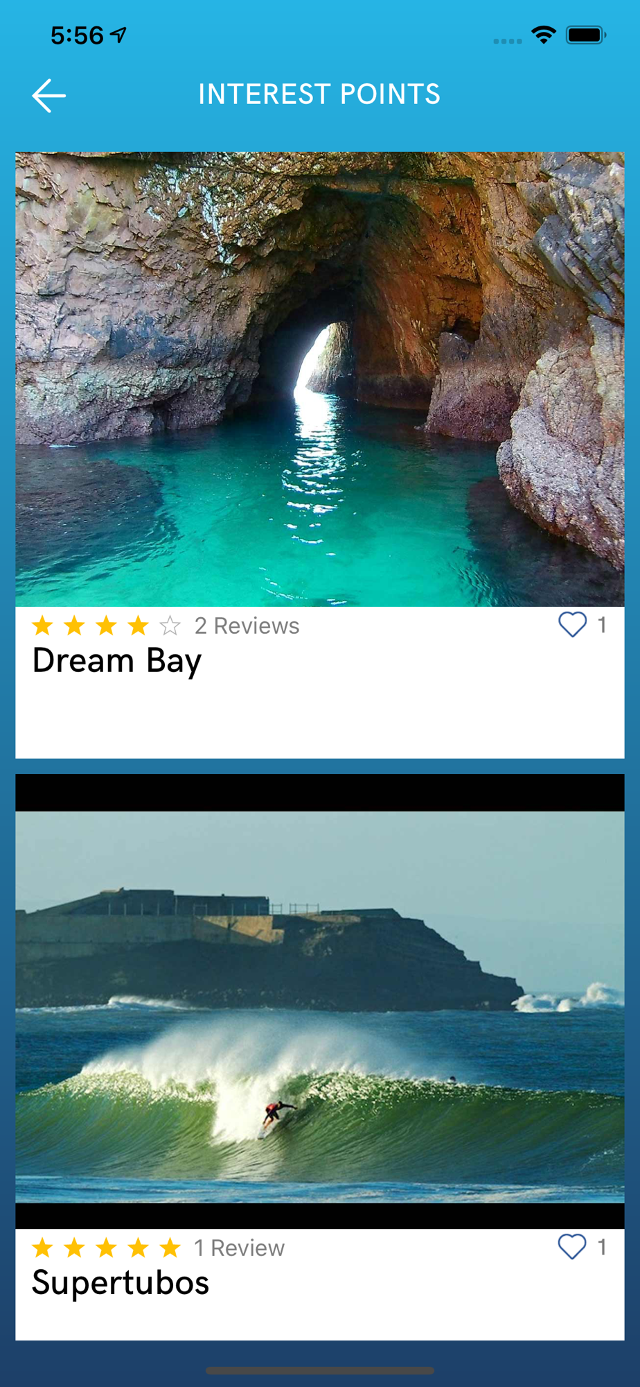The width and height of the screenshot is (640, 1387).
Task: Tap the home indicator bar
Action: 320,1370
